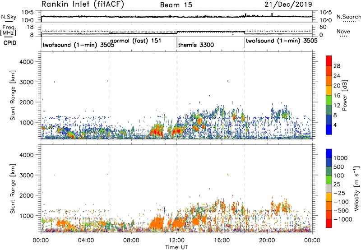Click the 'CPID' row label
361x250 pixels.
pos(10,43)
